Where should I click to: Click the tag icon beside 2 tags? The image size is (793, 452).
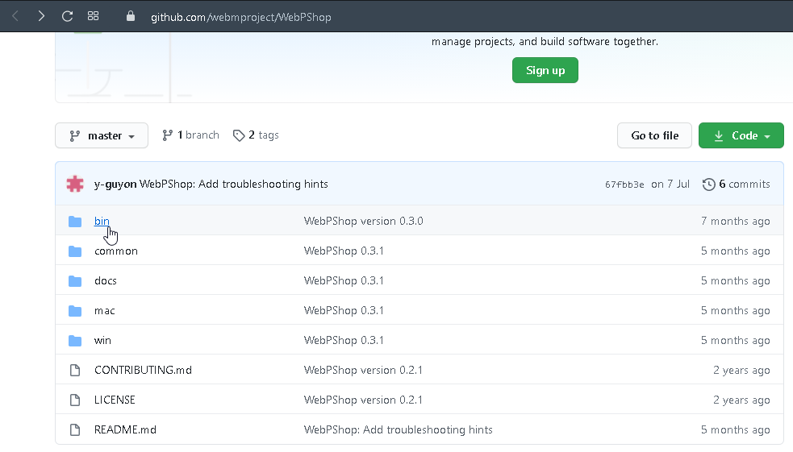[239, 135]
